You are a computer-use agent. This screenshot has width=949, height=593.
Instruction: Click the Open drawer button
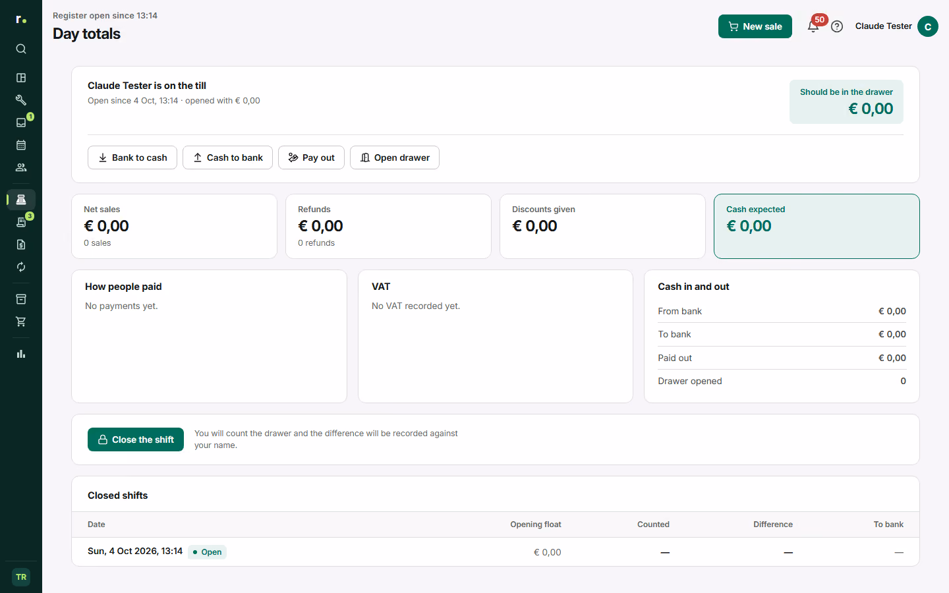pyautogui.click(x=395, y=157)
